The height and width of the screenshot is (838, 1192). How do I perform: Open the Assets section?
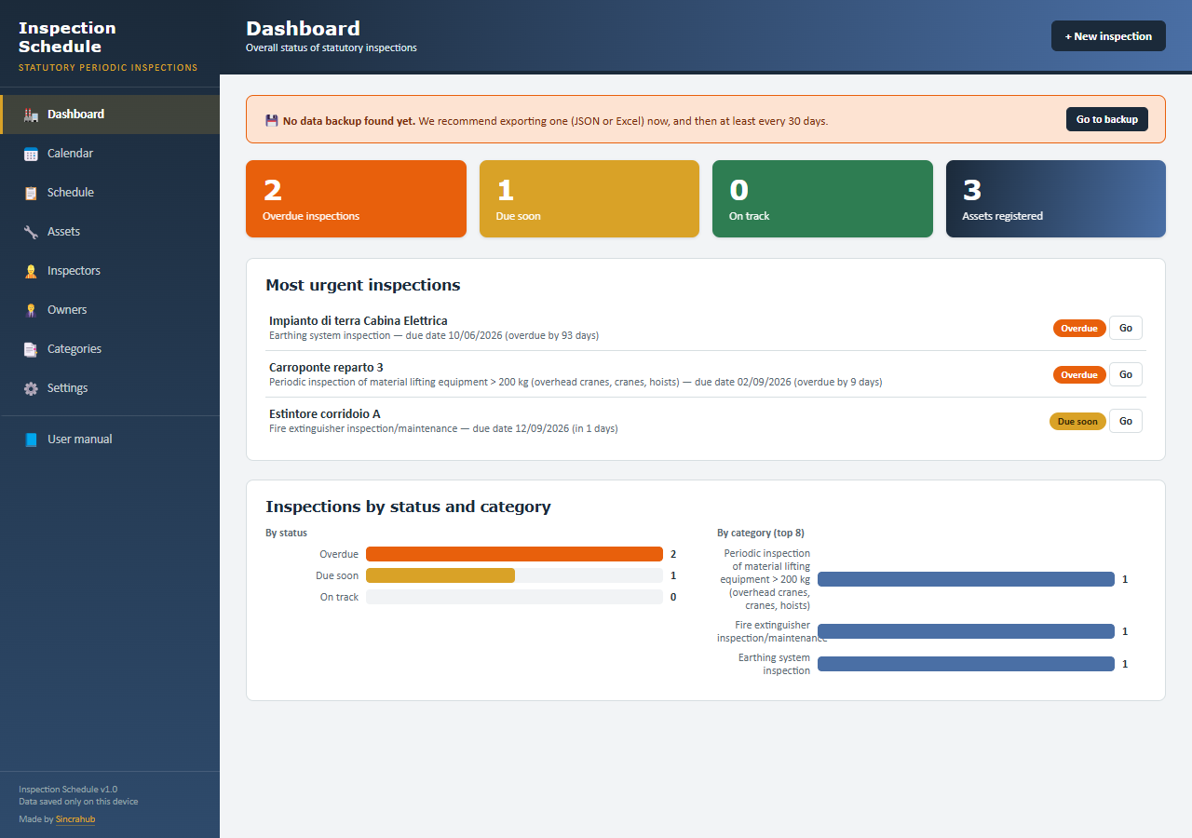(x=110, y=232)
